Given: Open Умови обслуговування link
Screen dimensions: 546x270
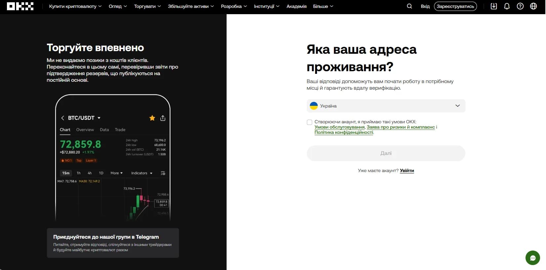Looking at the screenshot, I should point(340,127).
